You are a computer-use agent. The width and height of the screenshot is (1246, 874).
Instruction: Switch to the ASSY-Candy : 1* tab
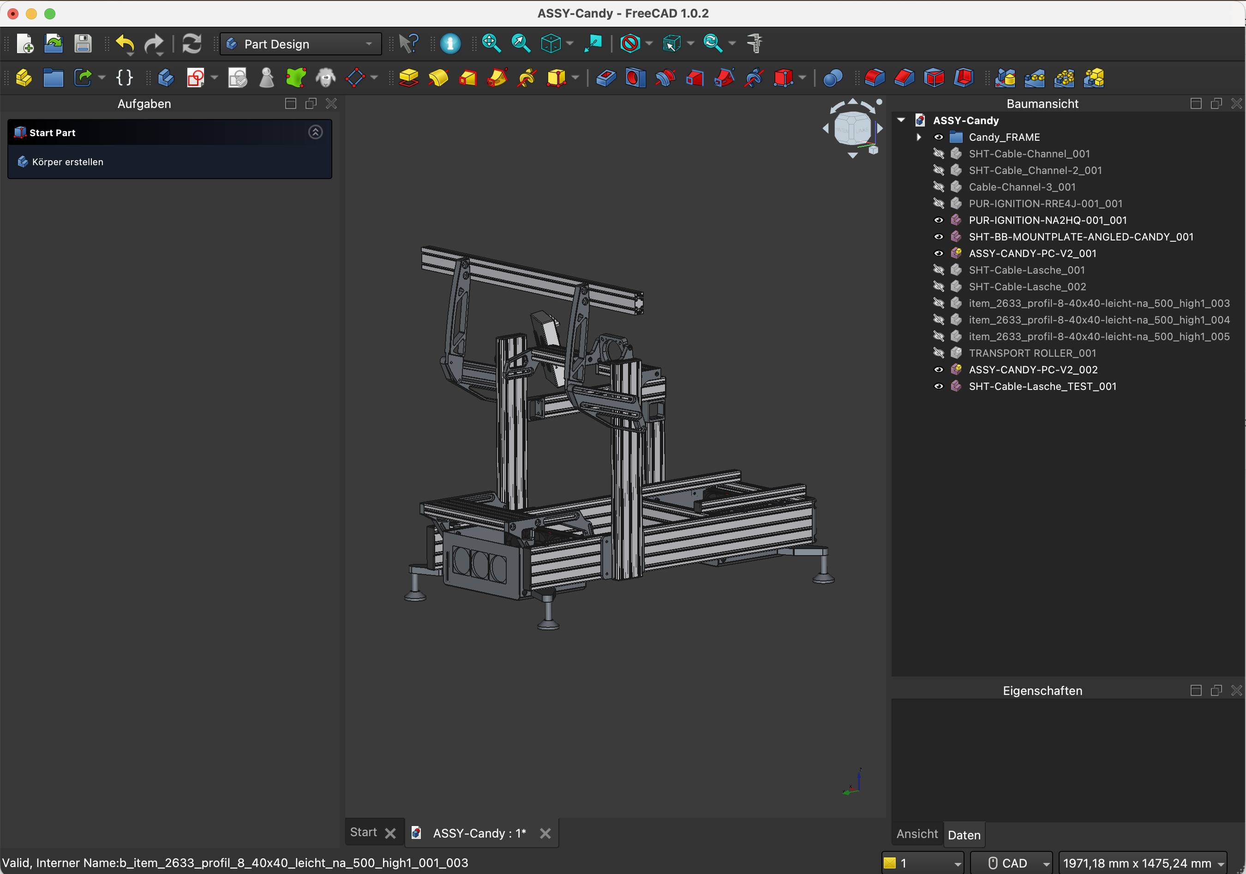tap(479, 833)
